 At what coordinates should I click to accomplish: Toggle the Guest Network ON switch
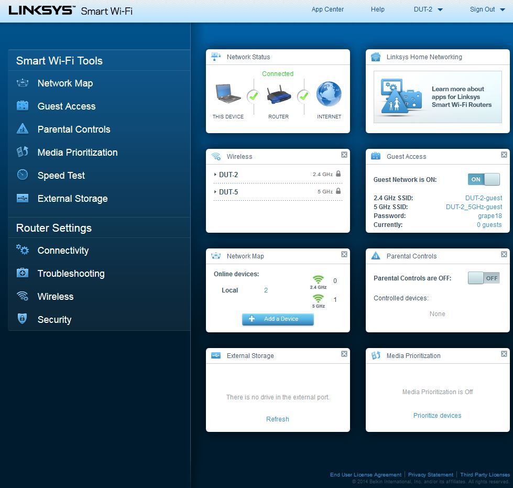[484, 179]
